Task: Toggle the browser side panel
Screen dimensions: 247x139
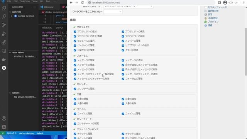Action: tap(219, 3)
